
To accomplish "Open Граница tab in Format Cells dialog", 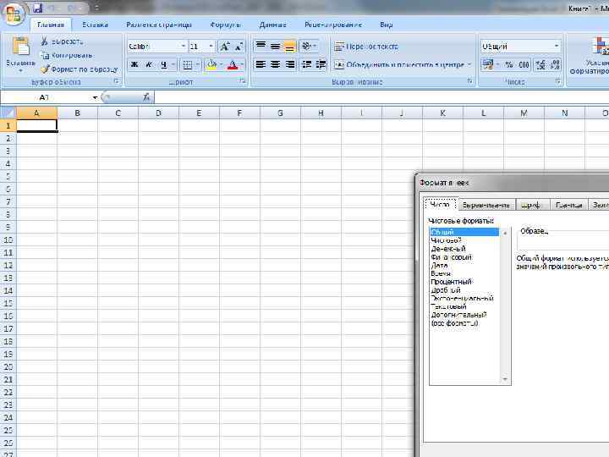I will [x=568, y=205].
